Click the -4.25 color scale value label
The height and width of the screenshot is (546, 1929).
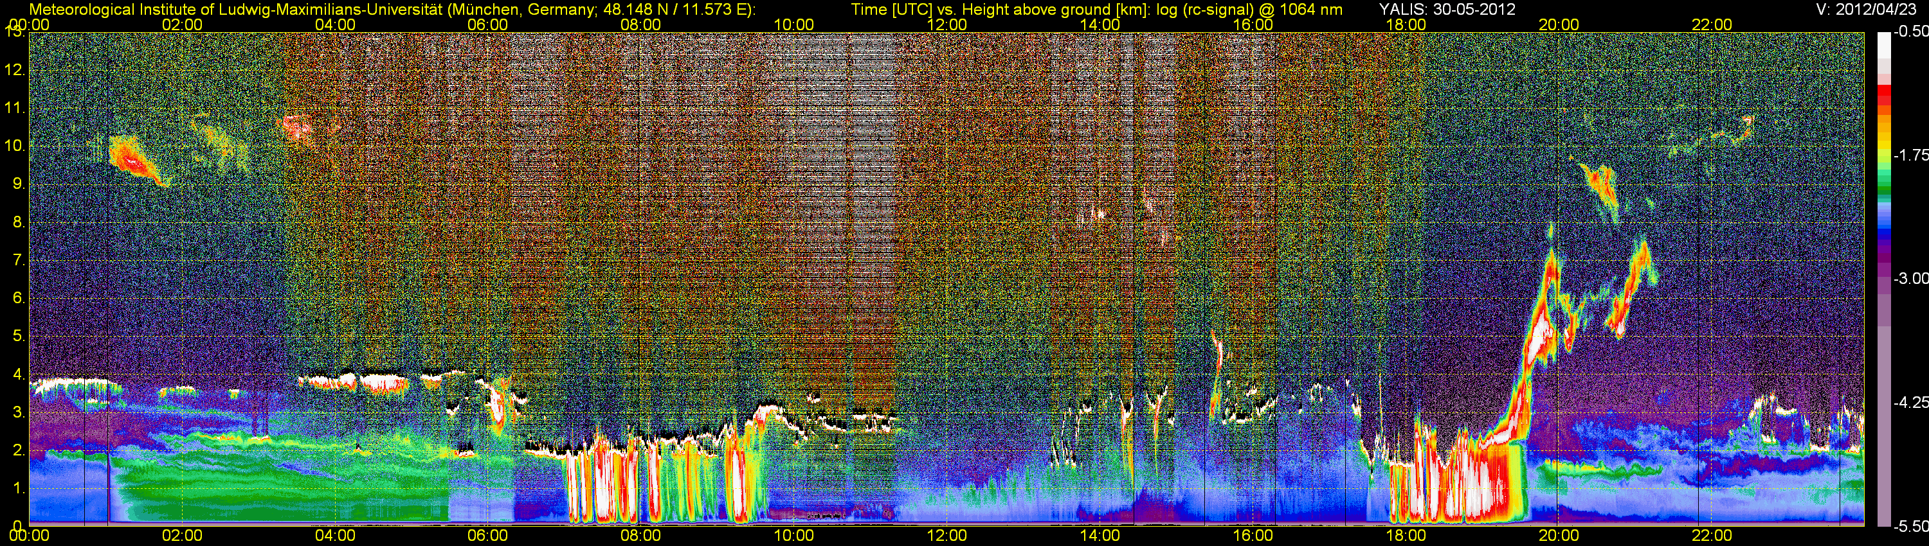[x=1910, y=402]
